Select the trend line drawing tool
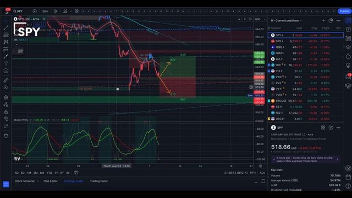Screen dimensions: 352x198 click(6, 28)
